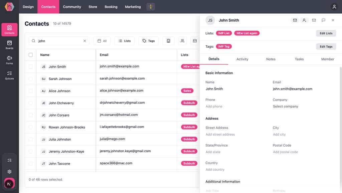Click the contact search input field

[59, 41]
